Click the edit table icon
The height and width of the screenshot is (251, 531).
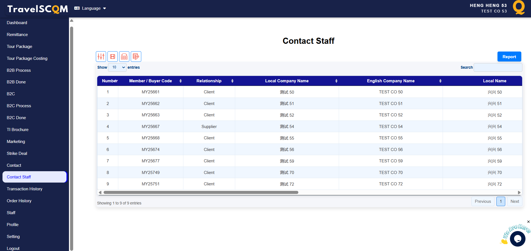click(136, 57)
